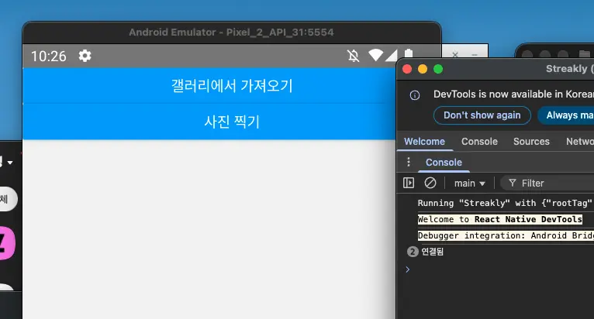Click the Always match button in DevTools
This screenshot has width=594, height=319.
point(566,115)
